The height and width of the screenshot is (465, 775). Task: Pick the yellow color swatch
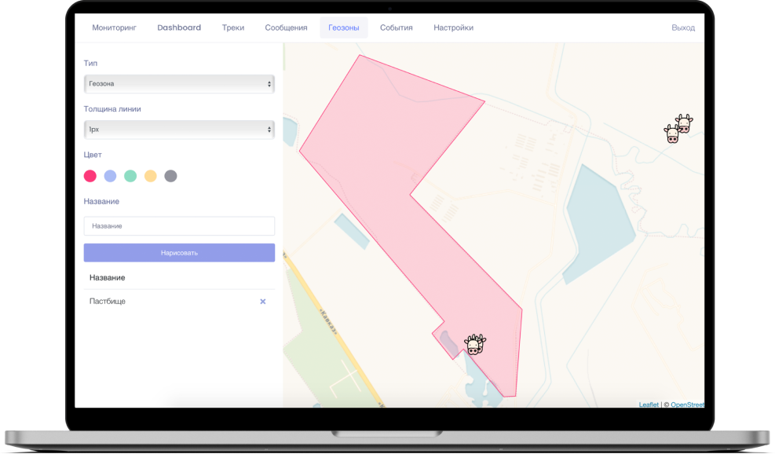[150, 176]
